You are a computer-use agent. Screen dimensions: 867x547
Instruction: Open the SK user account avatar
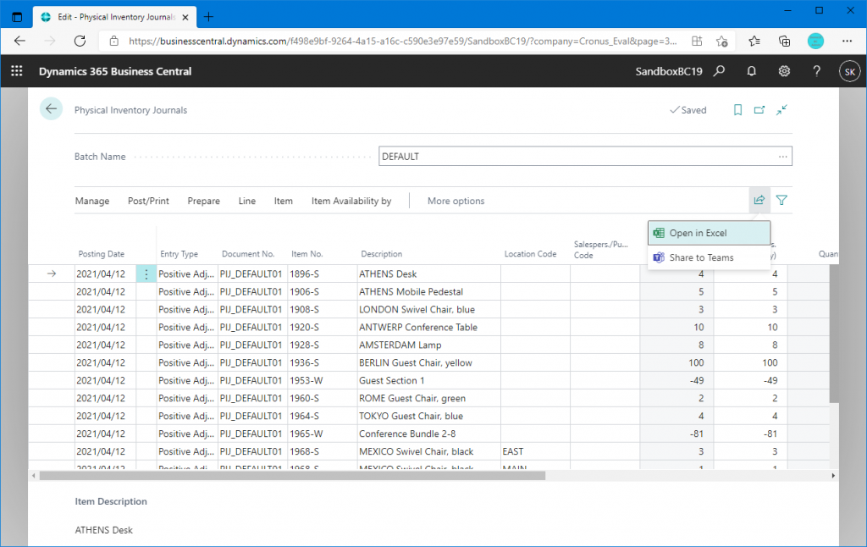(x=850, y=71)
